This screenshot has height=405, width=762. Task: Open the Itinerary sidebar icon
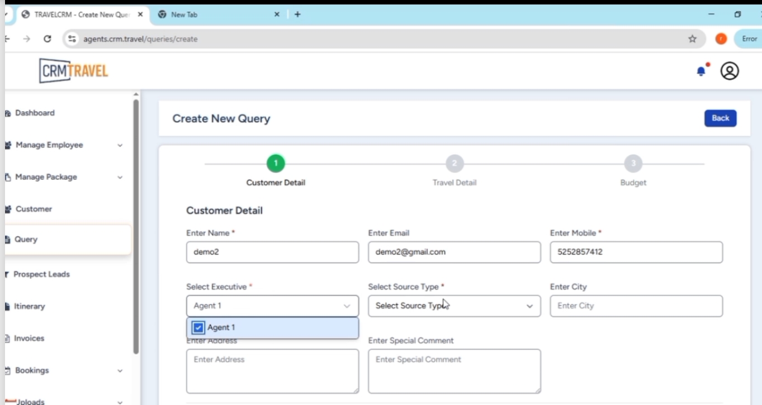tap(8, 306)
